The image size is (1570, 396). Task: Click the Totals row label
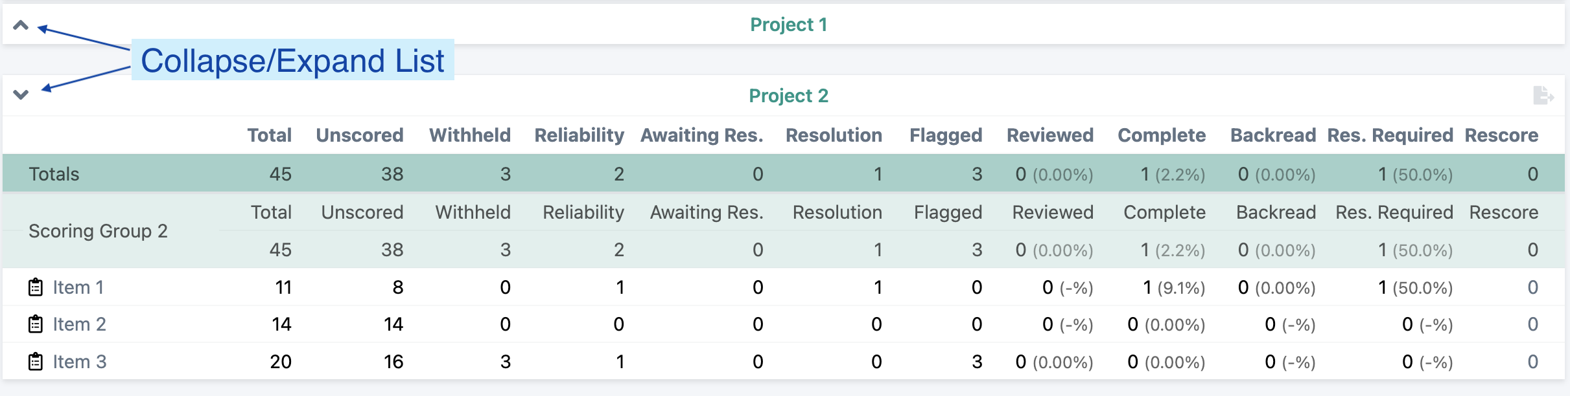tap(54, 174)
